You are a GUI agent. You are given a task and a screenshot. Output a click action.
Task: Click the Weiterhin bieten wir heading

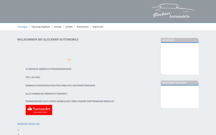coord(29,124)
